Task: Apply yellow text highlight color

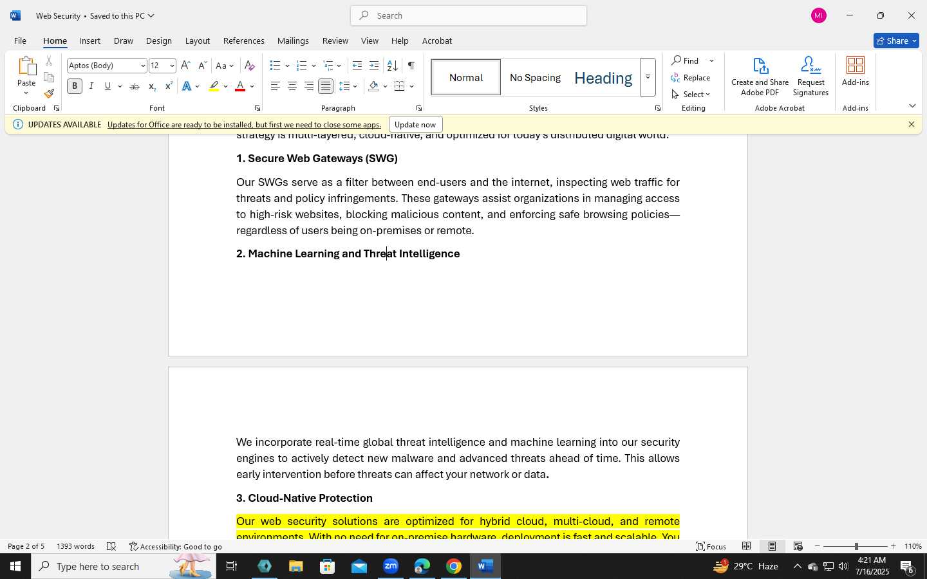Action: [x=214, y=86]
